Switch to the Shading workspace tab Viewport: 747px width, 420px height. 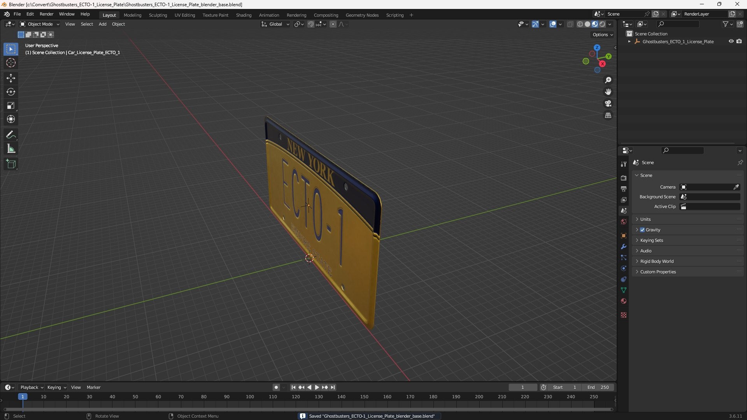(x=244, y=15)
